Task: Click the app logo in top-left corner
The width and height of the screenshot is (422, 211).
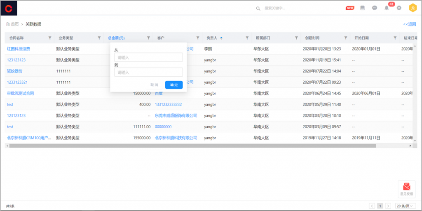Action: click(9, 8)
